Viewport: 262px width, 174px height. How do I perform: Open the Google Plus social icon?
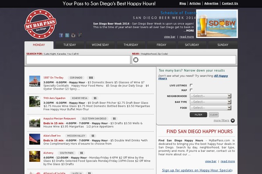click(79, 35)
